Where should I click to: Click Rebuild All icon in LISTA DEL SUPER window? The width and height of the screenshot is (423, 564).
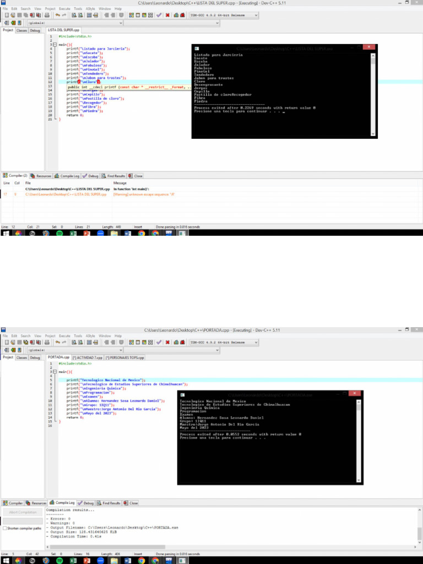150,15
